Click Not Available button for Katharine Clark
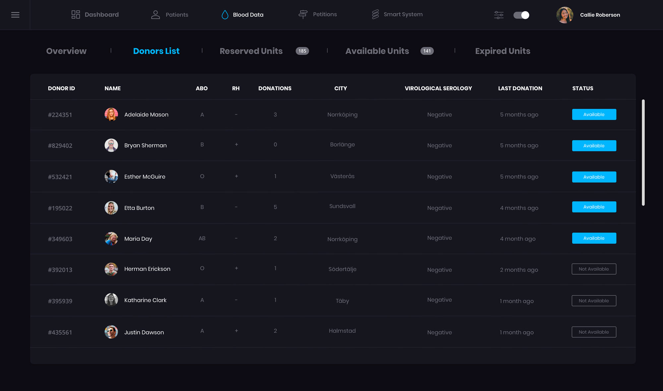Screen dimensions: 663x391 click(594, 301)
